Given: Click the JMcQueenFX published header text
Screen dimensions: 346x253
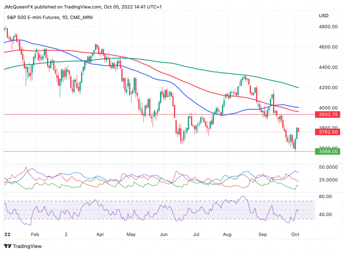Looking at the screenshot, I should pyautogui.click(x=83, y=7).
